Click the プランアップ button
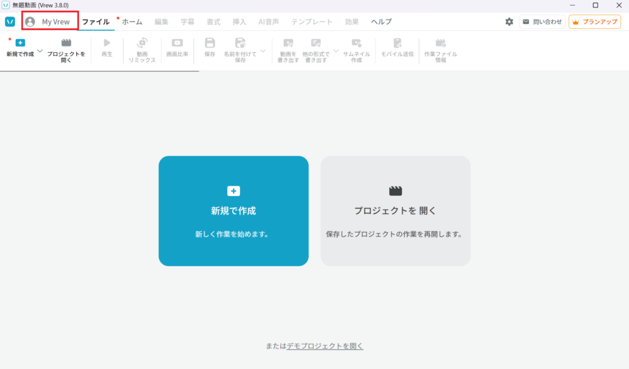The width and height of the screenshot is (629, 369). click(x=594, y=22)
